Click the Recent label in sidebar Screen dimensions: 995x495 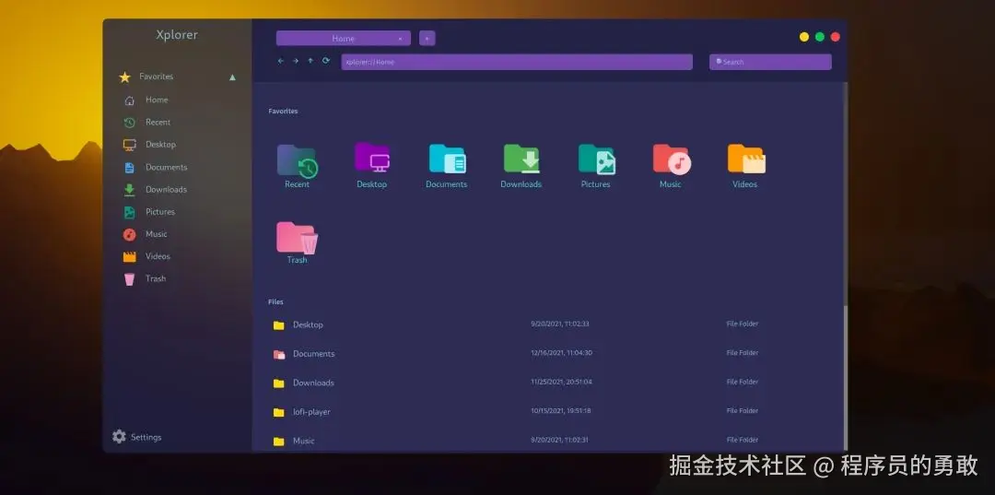pos(158,122)
